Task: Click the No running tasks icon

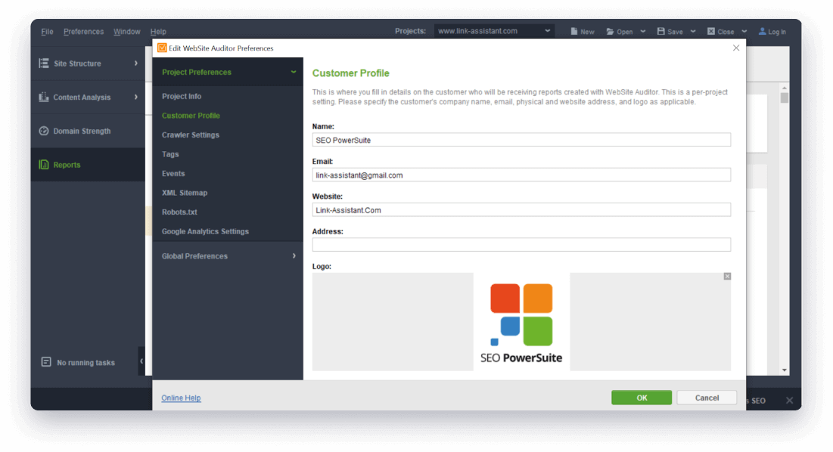Action: point(47,363)
